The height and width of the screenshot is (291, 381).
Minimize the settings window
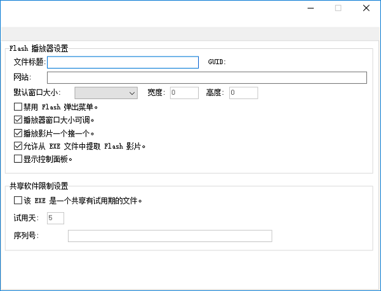coord(311,8)
